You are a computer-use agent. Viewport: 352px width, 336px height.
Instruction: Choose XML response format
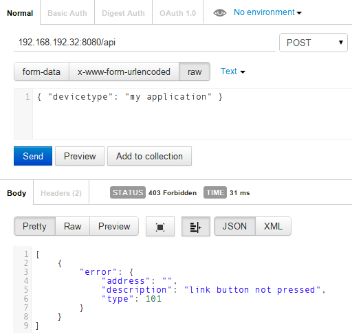[273, 226]
